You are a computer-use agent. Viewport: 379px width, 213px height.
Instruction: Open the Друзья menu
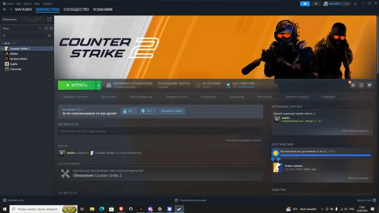28,4
